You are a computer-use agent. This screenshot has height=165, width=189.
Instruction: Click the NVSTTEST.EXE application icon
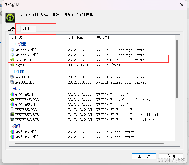pos(12,115)
